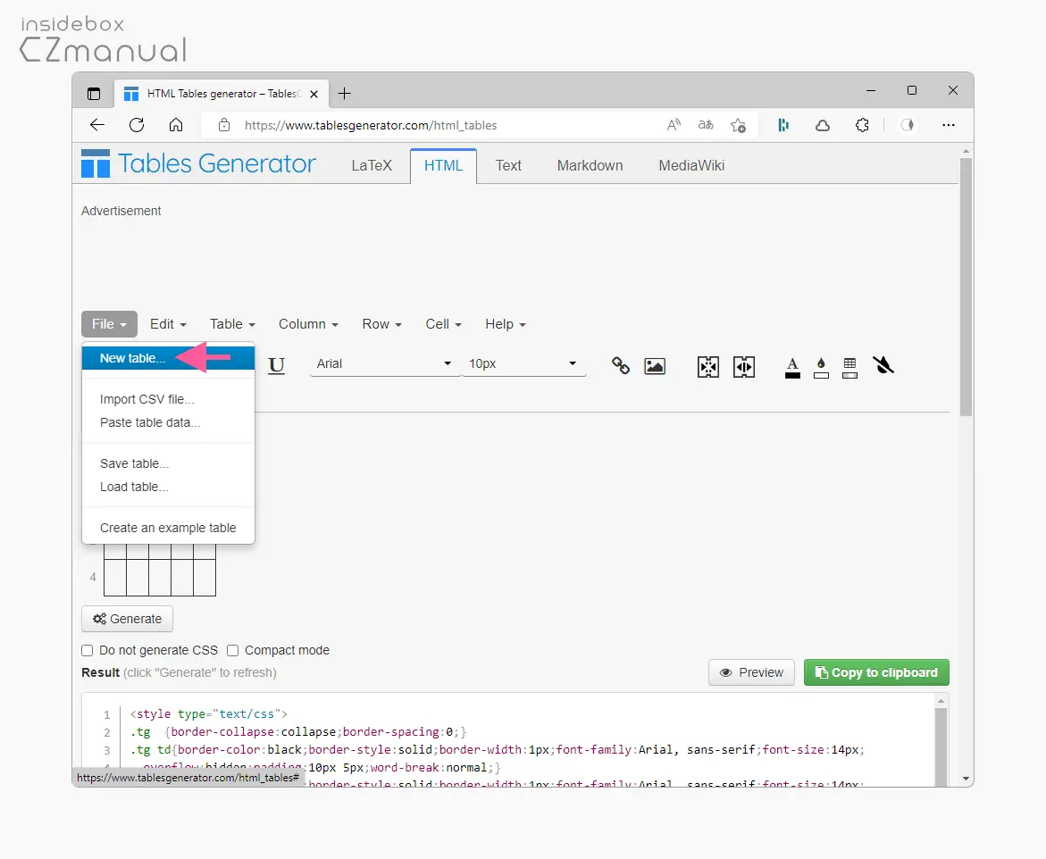Click the Preview button
The width and height of the screenshot is (1046, 859).
pos(751,672)
